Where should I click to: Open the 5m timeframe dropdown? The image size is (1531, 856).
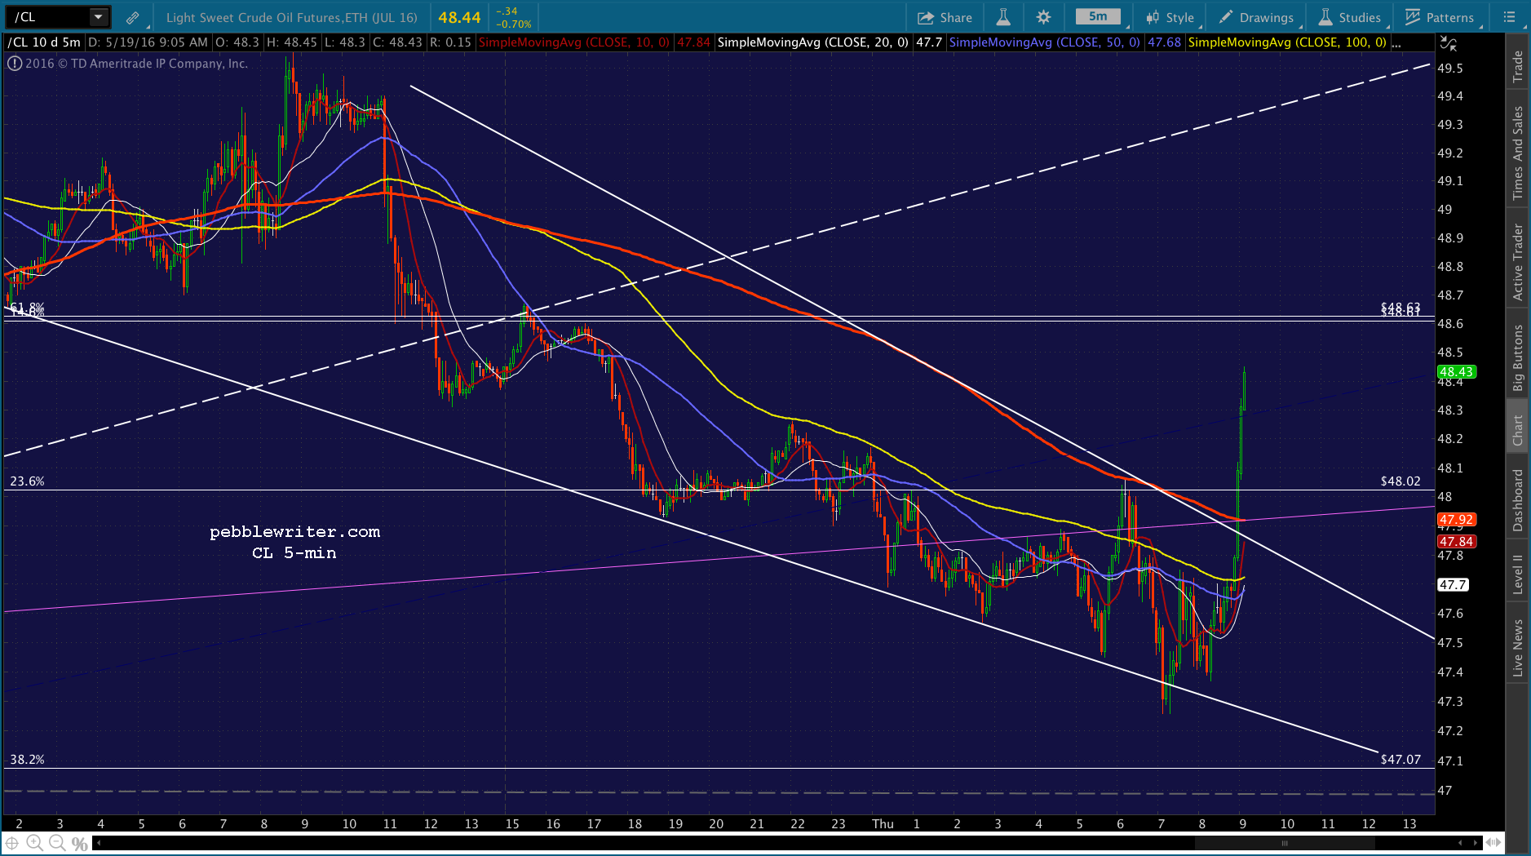1100,17
